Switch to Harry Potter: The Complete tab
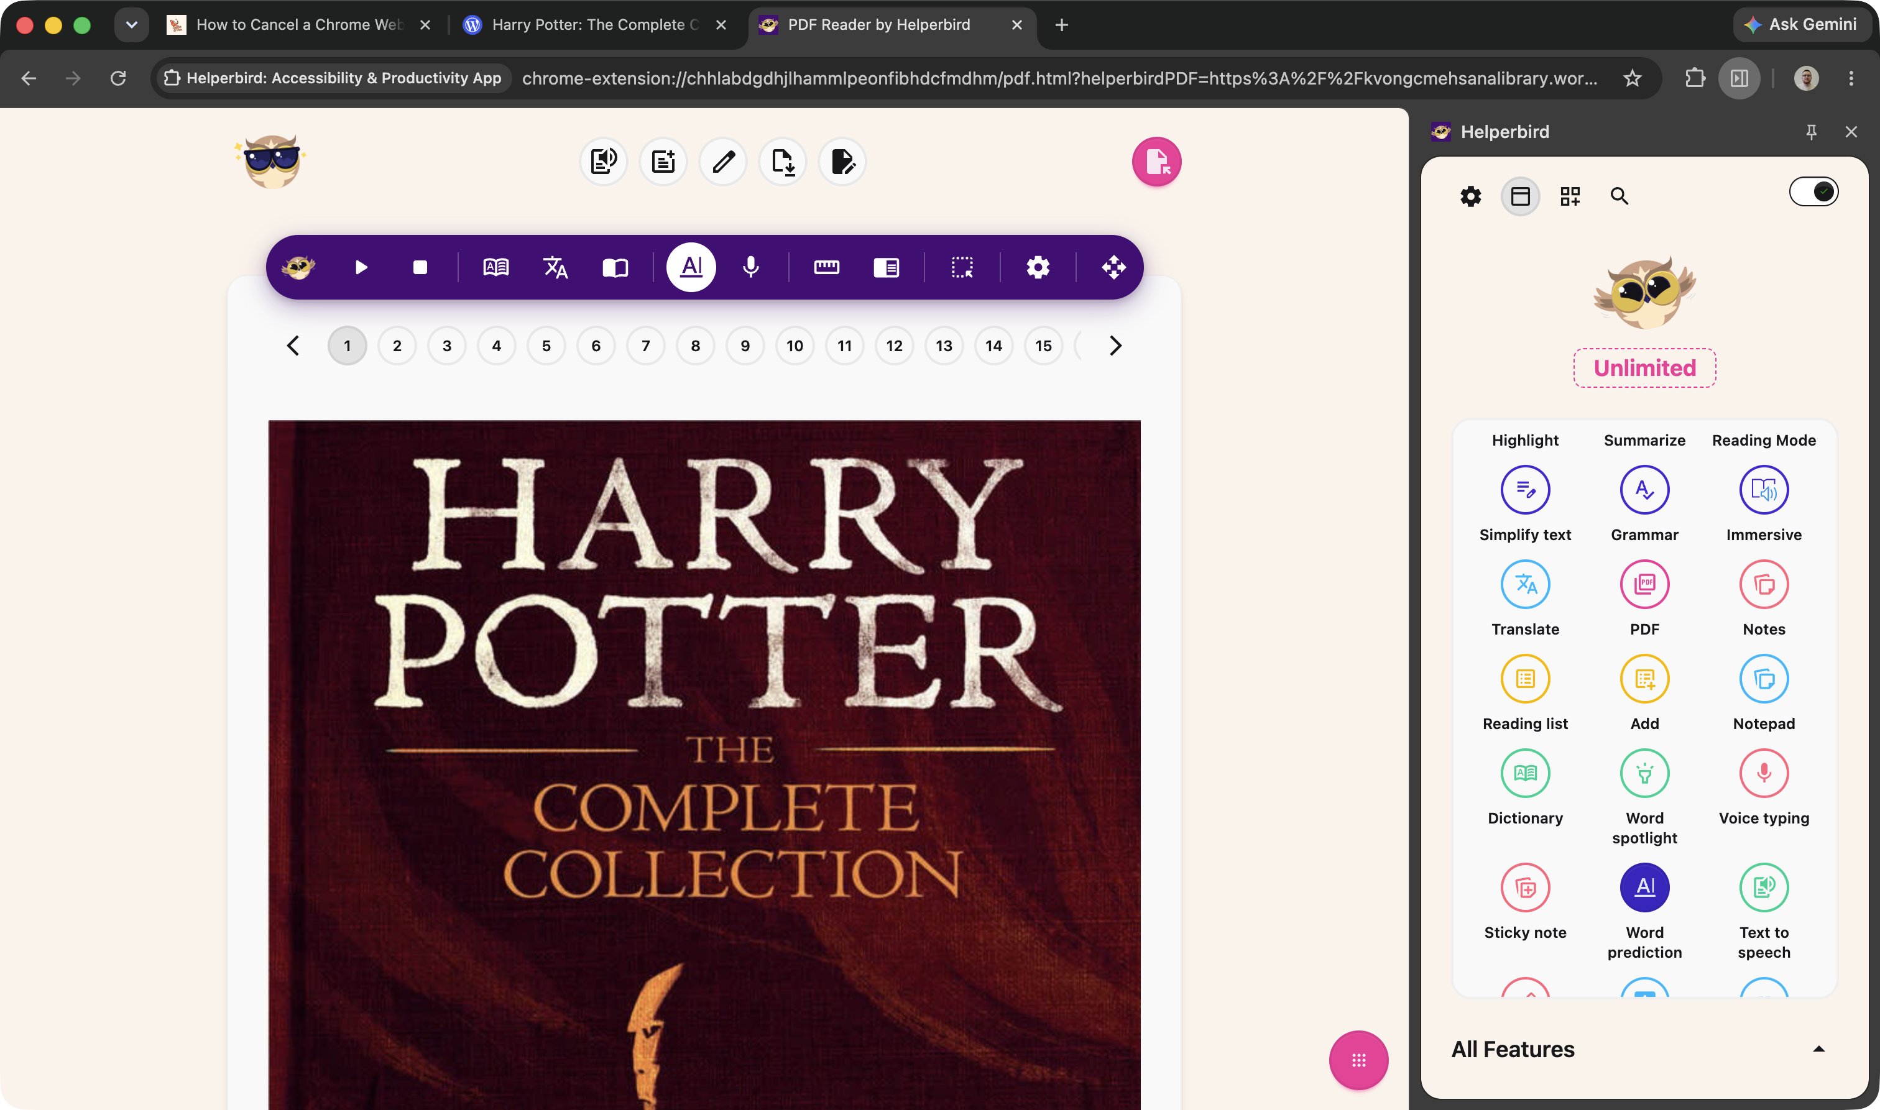The width and height of the screenshot is (1880, 1110). [596, 25]
